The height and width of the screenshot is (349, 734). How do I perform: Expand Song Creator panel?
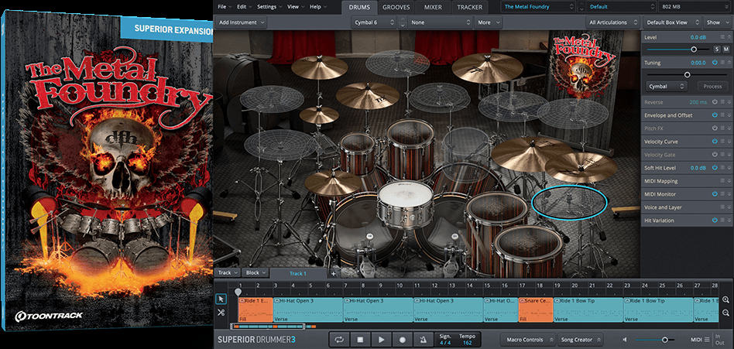click(580, 340)
